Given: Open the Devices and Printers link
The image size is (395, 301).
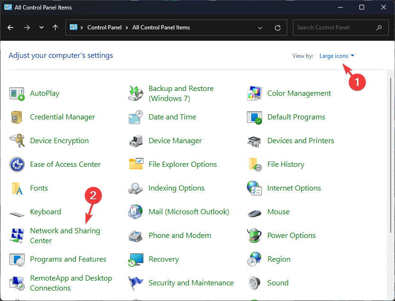Looking at the screenshot, I should click(301, 141).
